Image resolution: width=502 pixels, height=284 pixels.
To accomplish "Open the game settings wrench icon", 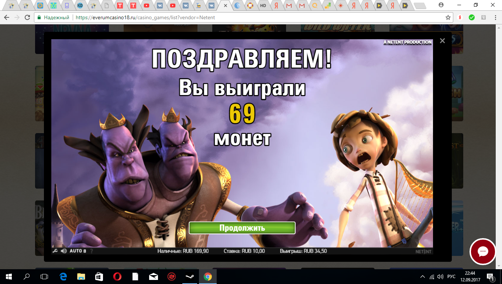I will click(x=55, y=251).
